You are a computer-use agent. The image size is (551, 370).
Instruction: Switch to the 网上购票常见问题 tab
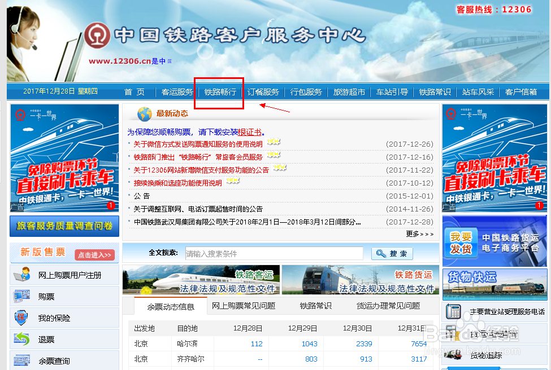(243, 306)
